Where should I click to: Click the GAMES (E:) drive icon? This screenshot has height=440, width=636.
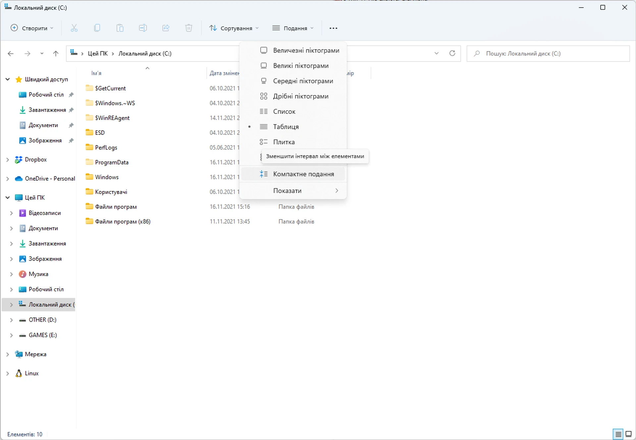[x=23, y=335]
